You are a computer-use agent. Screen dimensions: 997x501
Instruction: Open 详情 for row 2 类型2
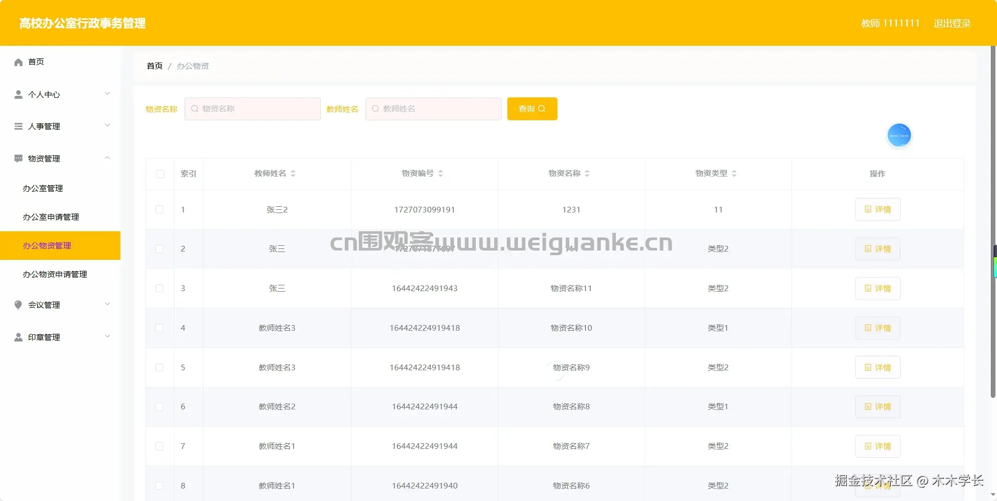tap(878, 249)
